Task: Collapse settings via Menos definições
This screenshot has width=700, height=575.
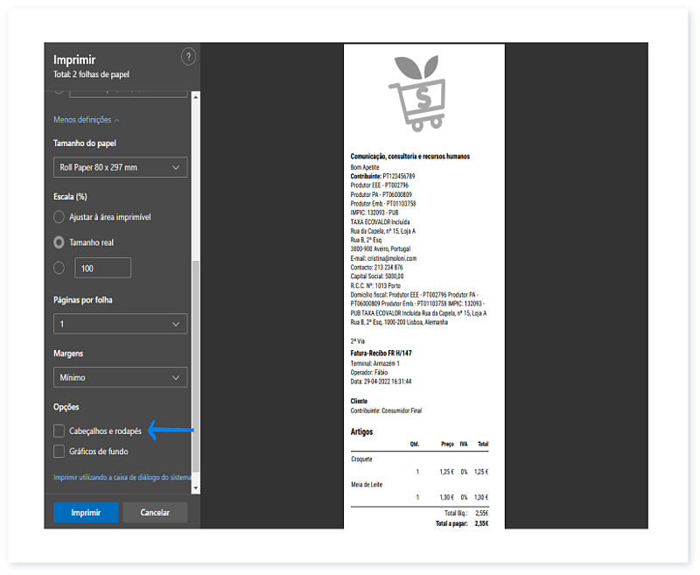Action: (x=87, y=120)
